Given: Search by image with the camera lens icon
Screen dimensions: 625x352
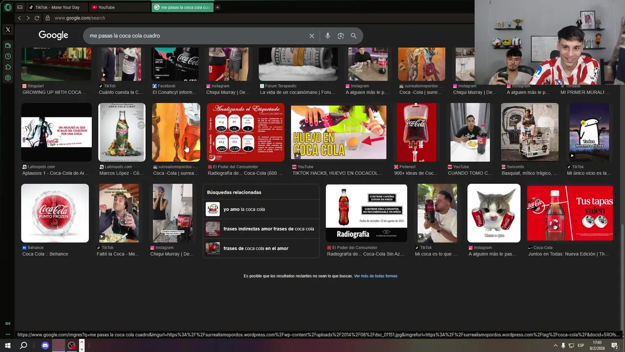Looking at the screenshot, I should (x=341, y=36).
